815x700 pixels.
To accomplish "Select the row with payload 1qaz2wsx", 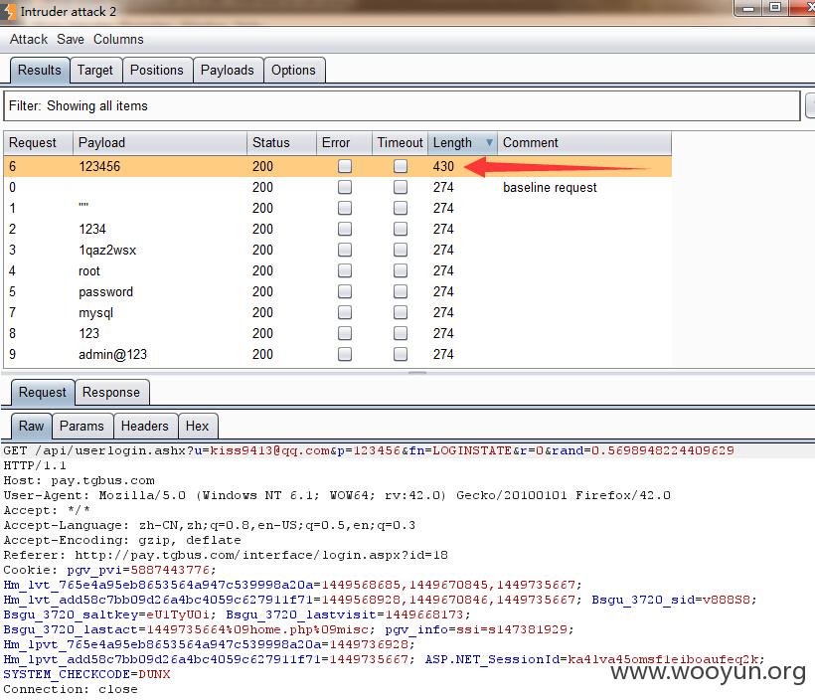I will click(x=338, y=250).
